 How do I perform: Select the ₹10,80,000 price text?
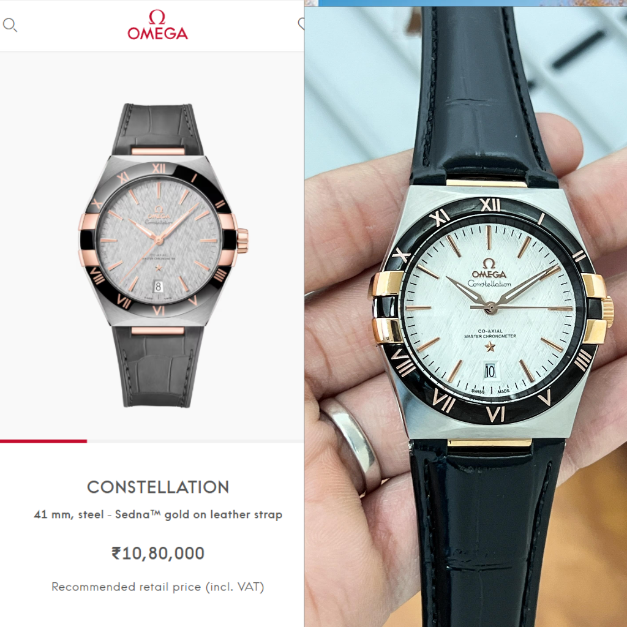tap(158, 554)
